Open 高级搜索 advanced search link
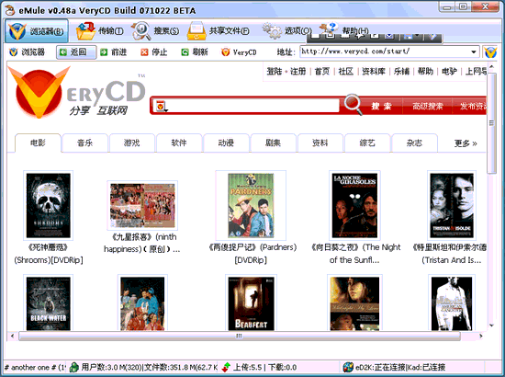The height and width of the screenshot is (377, 505). coord(428,106)
